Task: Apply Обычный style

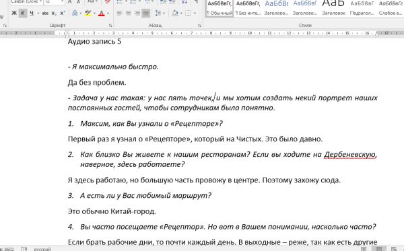Action: [220, 8]
